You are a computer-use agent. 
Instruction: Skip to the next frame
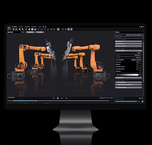tap(62, 98)
